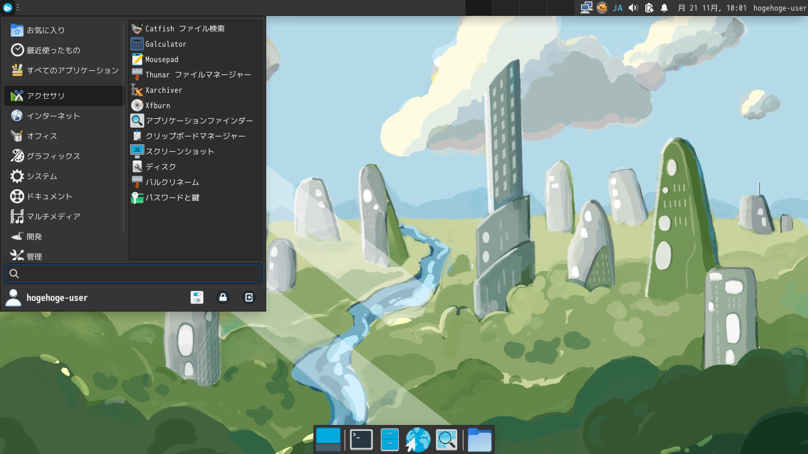
Task: Open file manager from dock
Action: [390, 439]
